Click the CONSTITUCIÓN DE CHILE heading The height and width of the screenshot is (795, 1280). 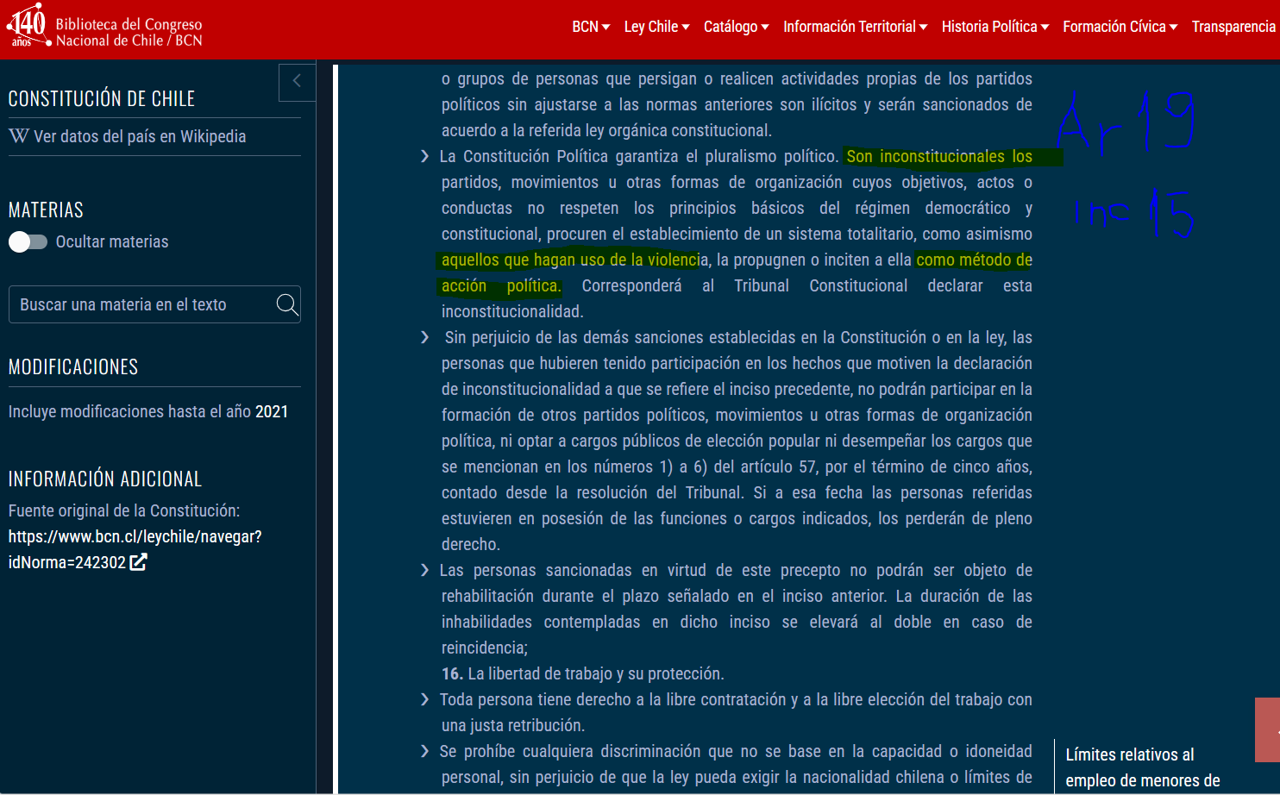coord(102,98)
